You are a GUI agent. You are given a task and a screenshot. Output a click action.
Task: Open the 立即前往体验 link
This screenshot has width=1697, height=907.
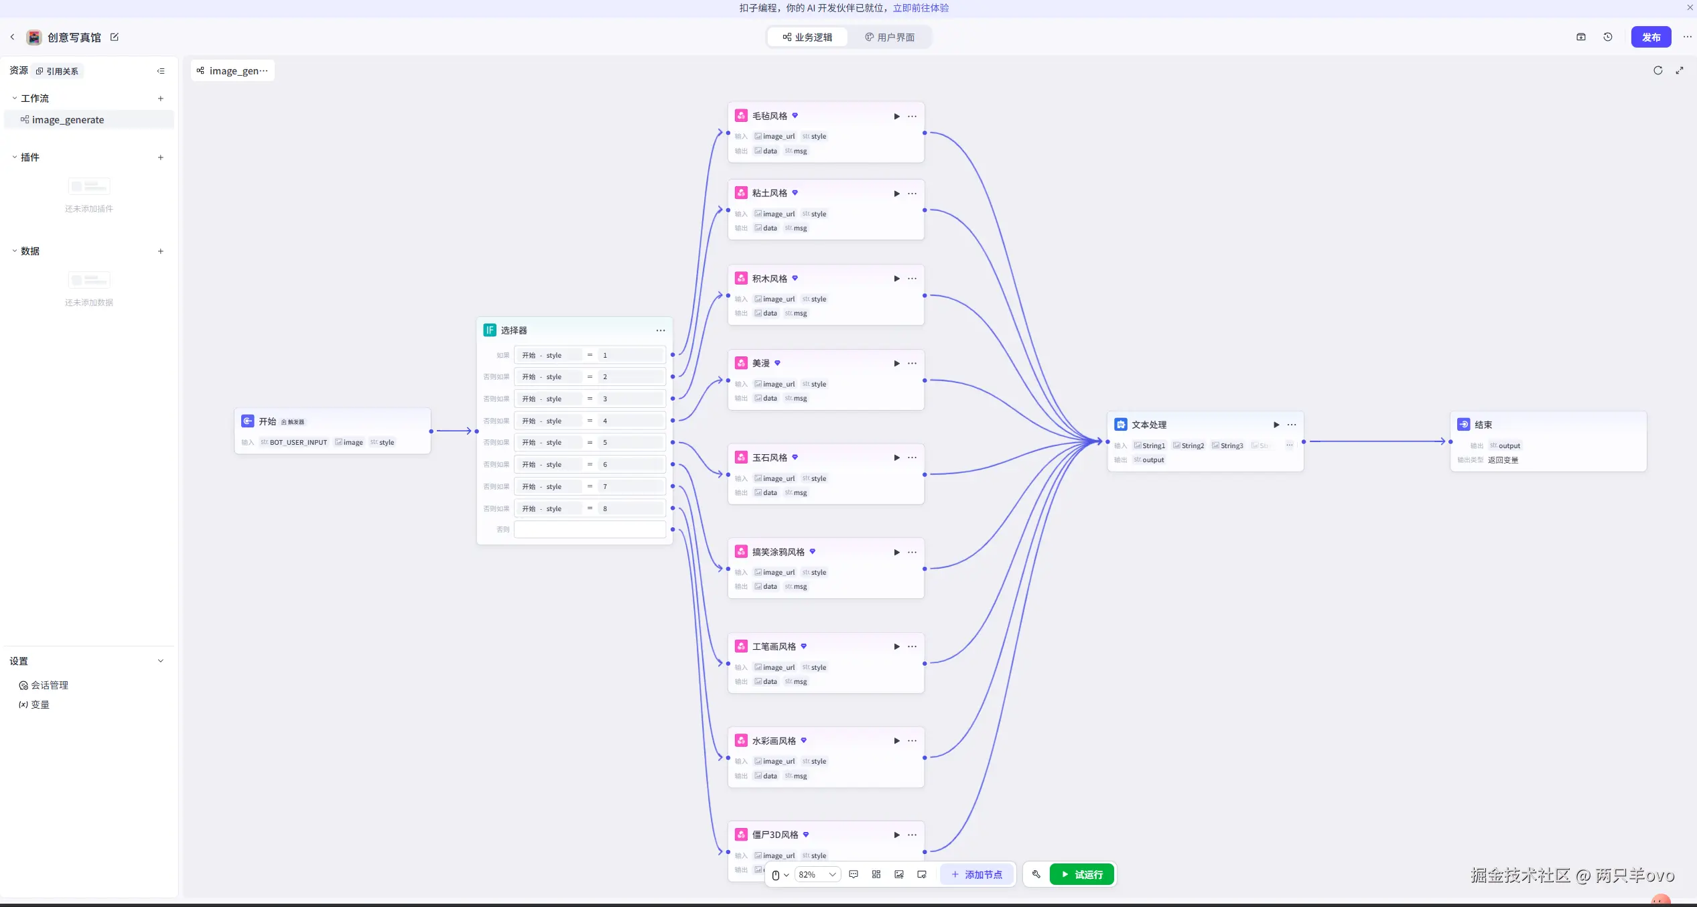tap(921, 8)
